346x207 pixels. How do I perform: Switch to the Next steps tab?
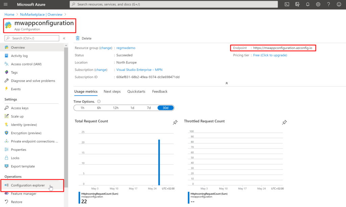(x=112, y=92)
